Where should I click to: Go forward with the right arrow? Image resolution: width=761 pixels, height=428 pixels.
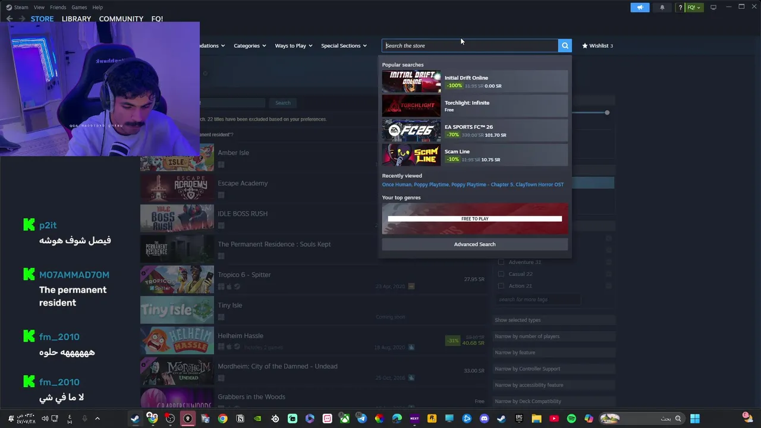pyautogui.click(x=22, y=19)
